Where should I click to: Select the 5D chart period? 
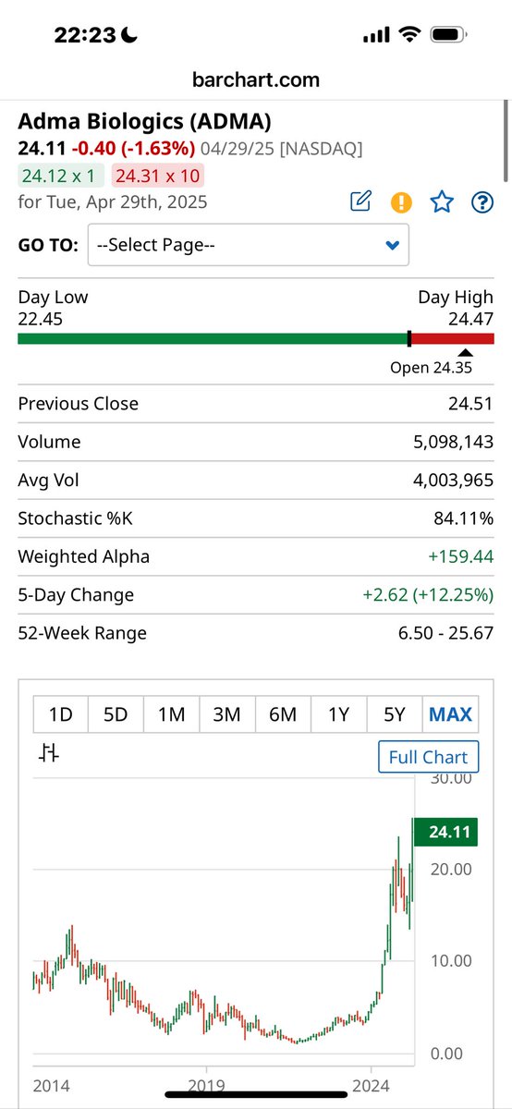pyautogui.click(x=116, y=713)
